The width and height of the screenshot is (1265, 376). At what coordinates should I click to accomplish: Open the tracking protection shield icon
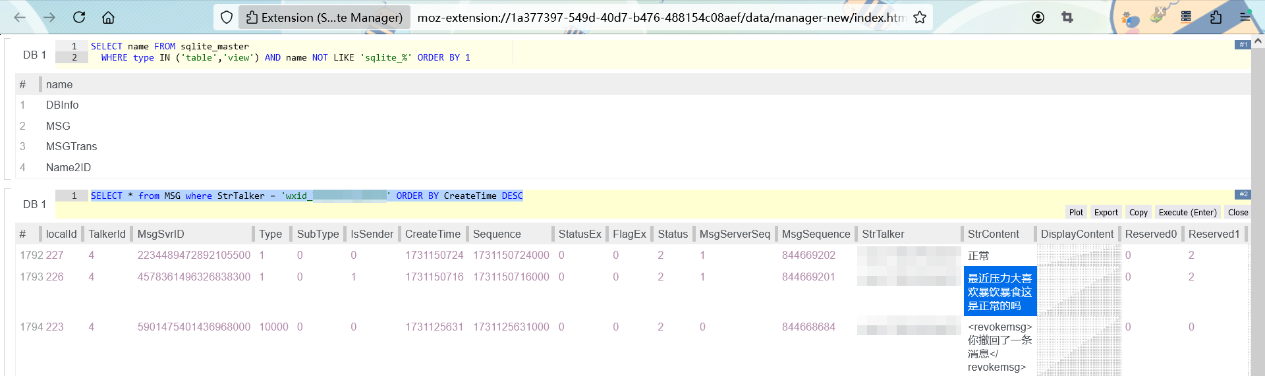pos(227,17)
